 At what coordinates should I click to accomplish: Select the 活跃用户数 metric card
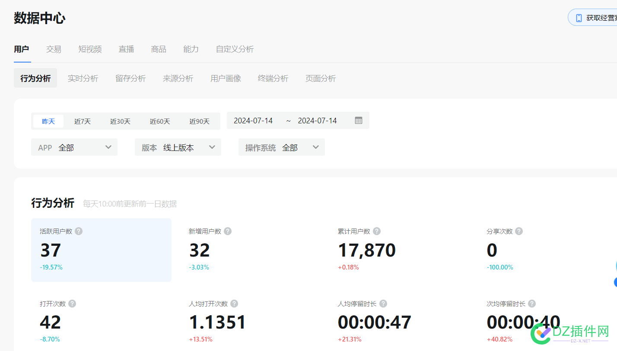101,250
